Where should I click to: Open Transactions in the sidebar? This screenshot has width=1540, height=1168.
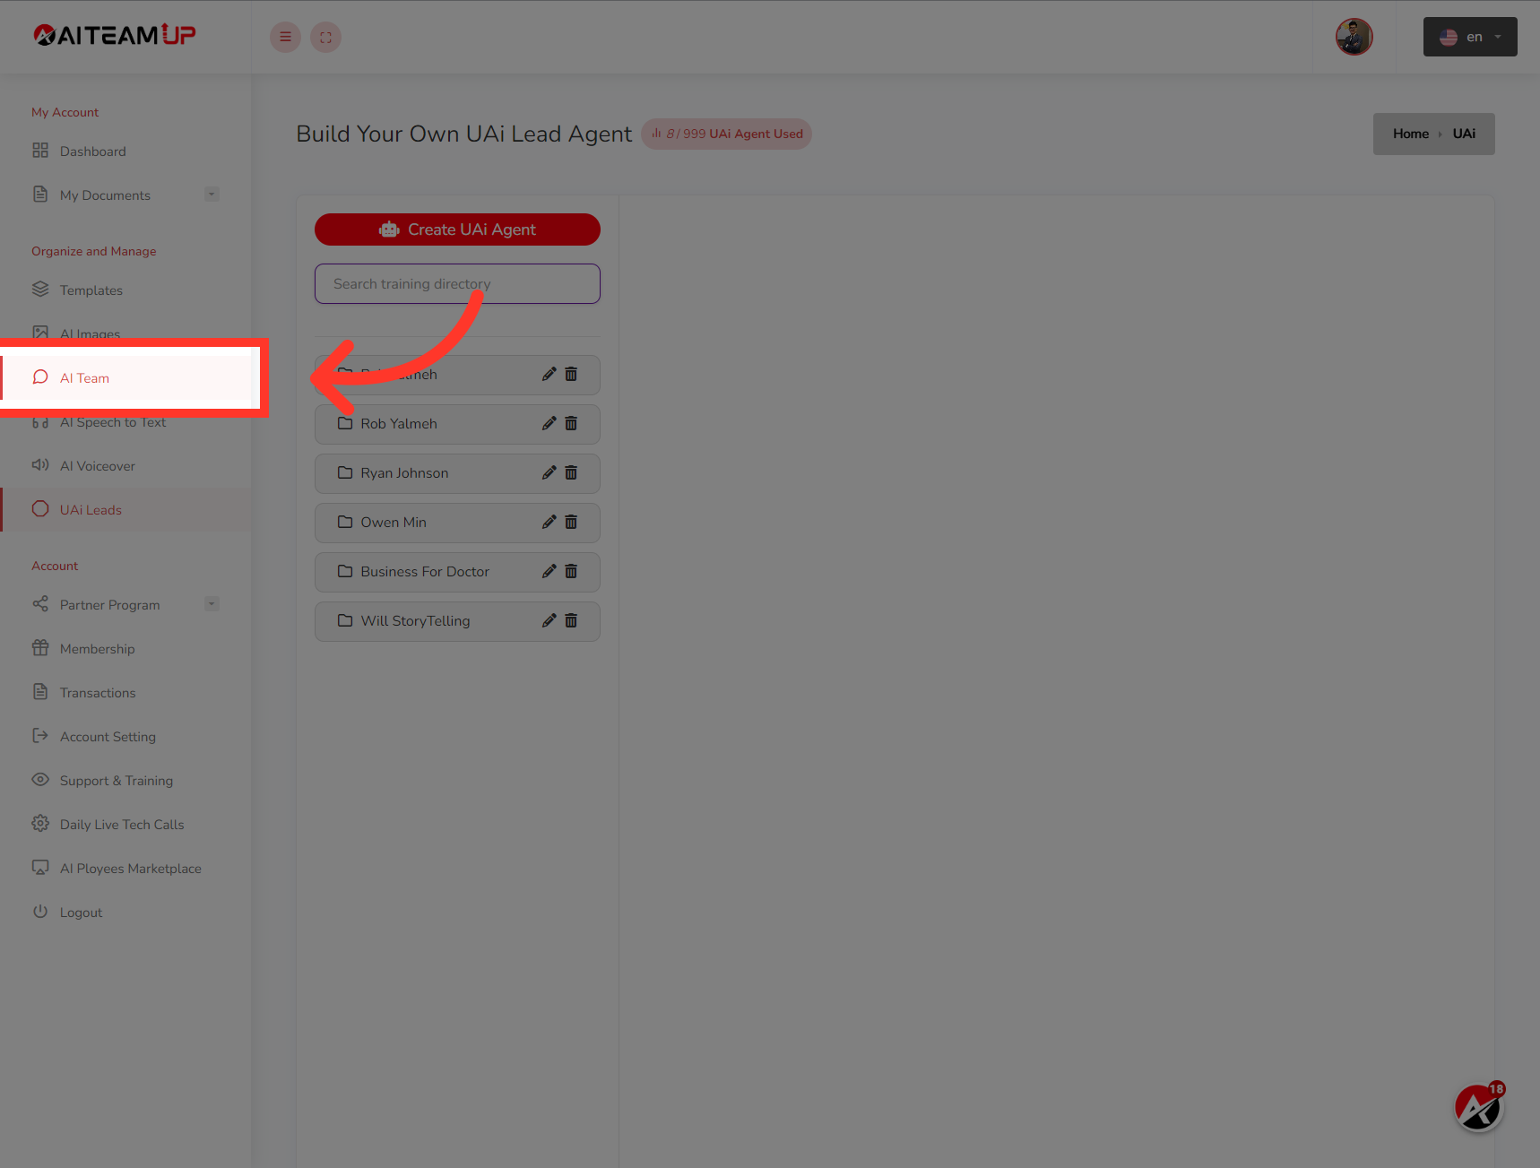pyautogui.click(x=125, y=693)
